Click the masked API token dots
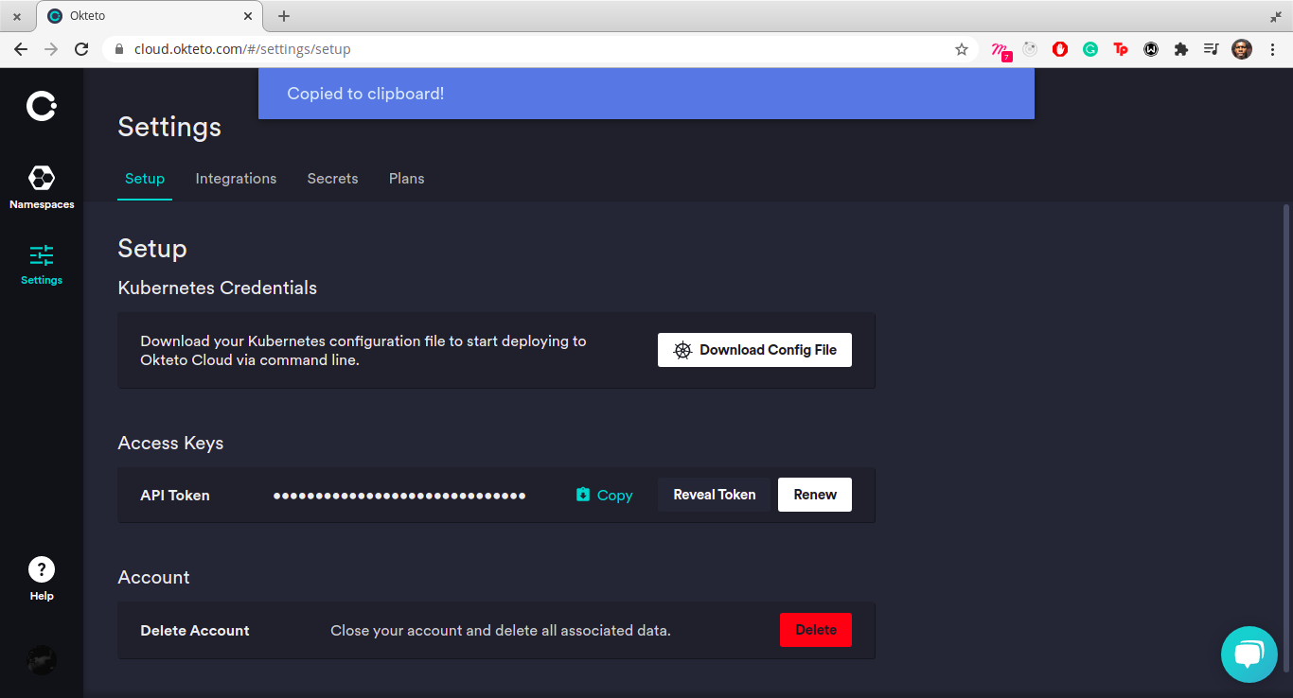This screenshot has width=1293, height=698. click(x=399, y=496)
